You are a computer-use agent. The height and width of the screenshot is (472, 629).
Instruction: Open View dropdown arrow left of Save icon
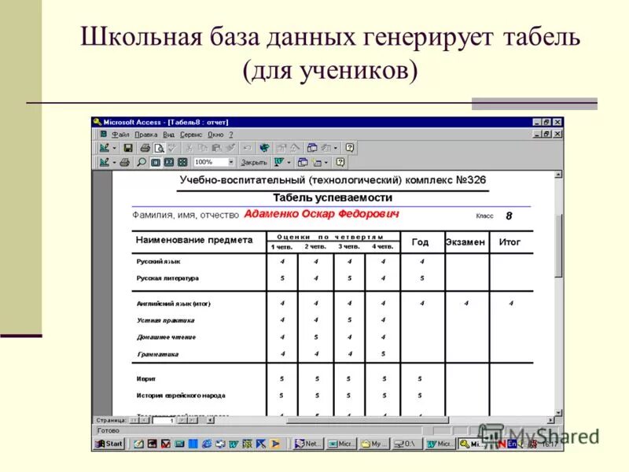pos(114,148)
